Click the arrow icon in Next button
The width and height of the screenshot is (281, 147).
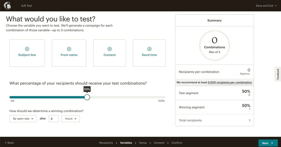pyautogui.click(x=272, y=143)
